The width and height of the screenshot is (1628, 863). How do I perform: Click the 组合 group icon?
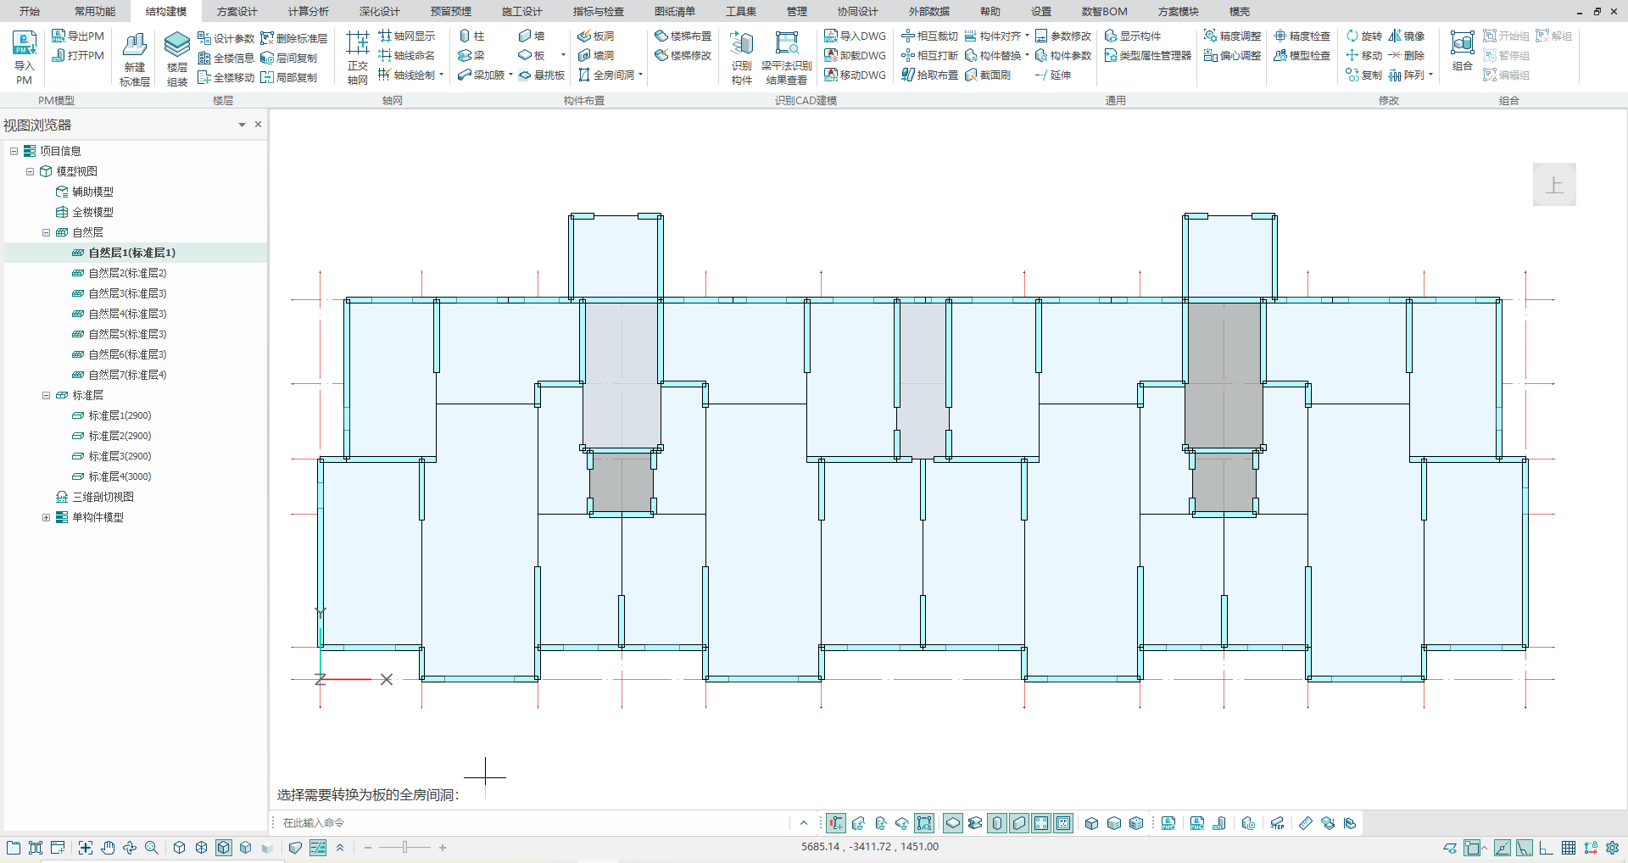[x=1462, y=51]
